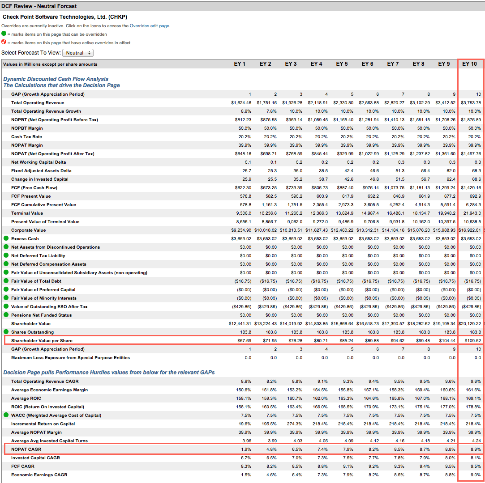Select the EY 5 column header

click(342, 64)
